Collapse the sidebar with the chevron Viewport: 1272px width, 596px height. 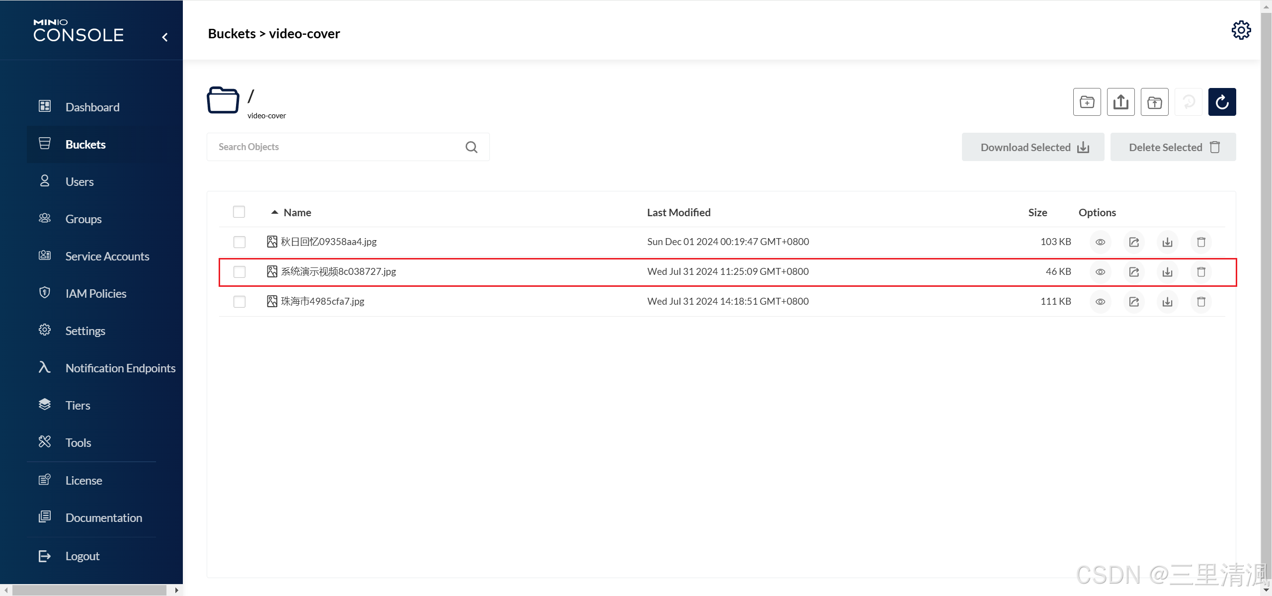tap(164, 37)
